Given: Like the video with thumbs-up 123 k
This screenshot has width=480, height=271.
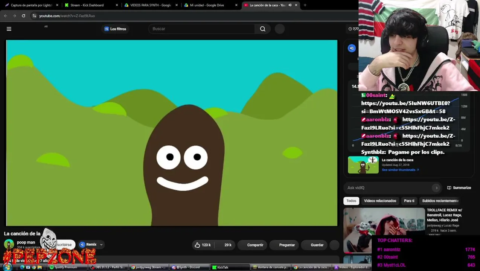Looking at the screenshot, I should point(203,245).
